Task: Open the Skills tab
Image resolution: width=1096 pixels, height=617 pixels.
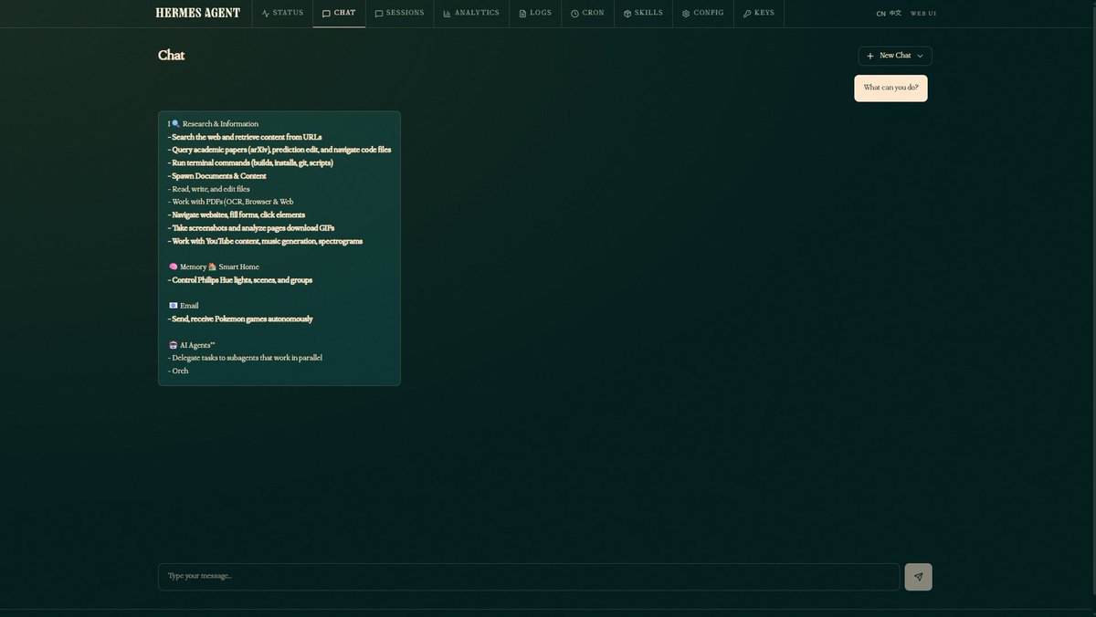Action: 643,13
